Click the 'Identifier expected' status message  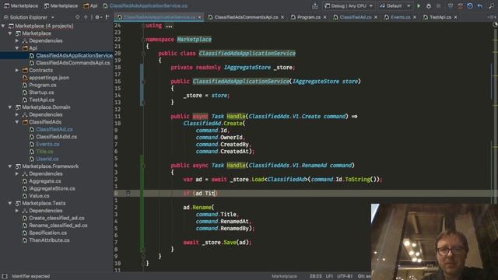pyautogui.click(x=31, y=276)
